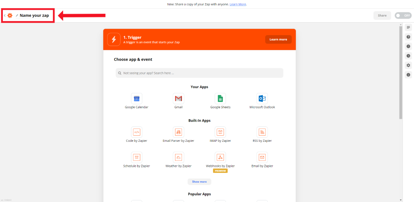Go back using the left chevron arrow

(x=5, y=16)
